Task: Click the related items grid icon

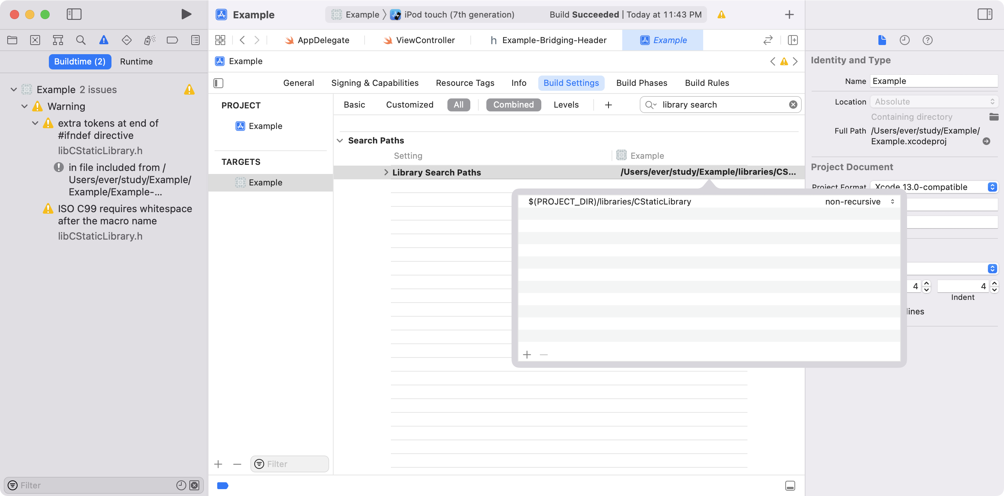Action: (220, 40)
